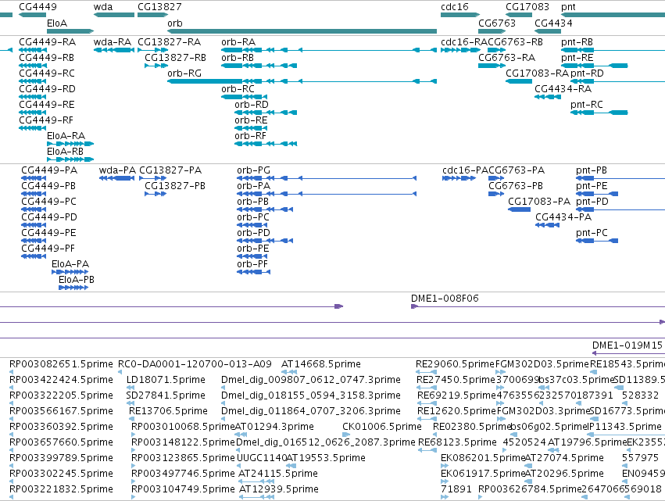This screenshot has height=501, width=665.
Task: Click the EloA-PA protein label
Action: pos(70,264)
